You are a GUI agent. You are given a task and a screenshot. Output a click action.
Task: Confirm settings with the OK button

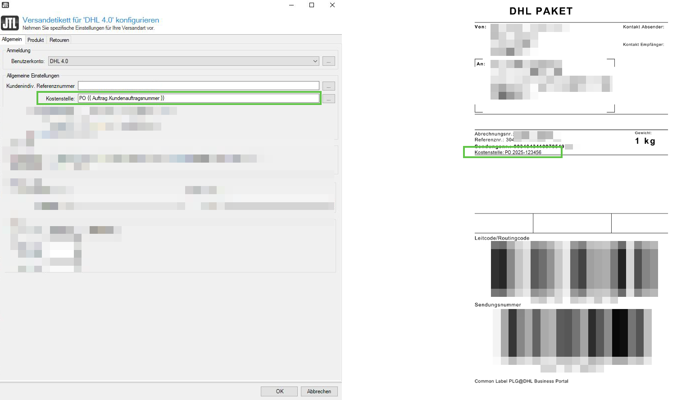279,391
